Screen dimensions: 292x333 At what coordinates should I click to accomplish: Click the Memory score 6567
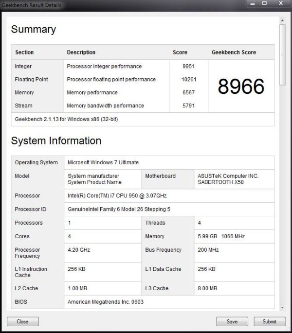click(x=188, y=92)
